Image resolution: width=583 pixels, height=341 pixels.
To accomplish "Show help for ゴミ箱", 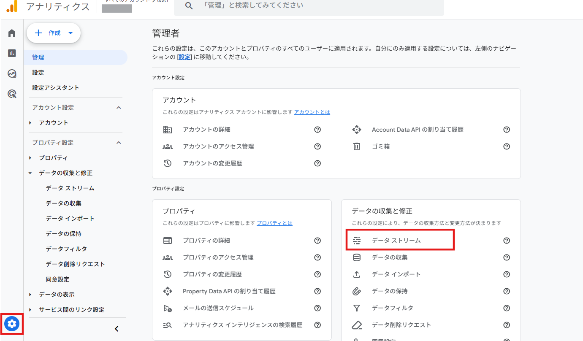I will pos(507,146).
